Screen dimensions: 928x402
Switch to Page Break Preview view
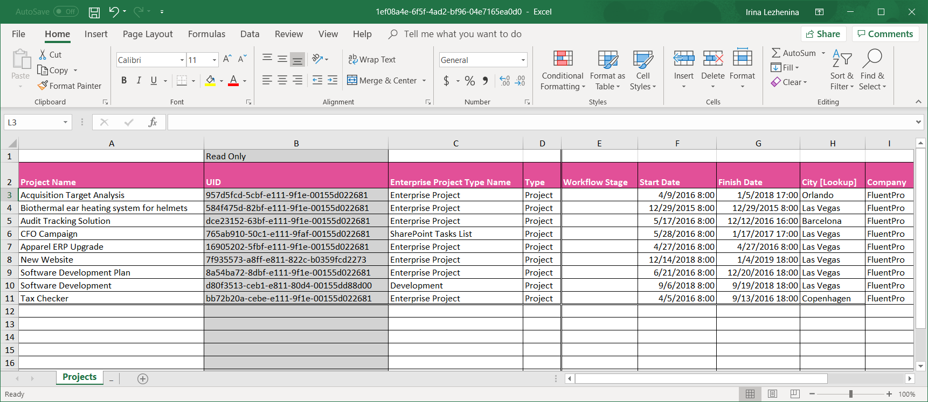(x=795, y=394)
